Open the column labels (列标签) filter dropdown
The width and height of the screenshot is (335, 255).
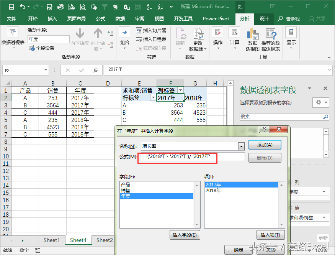click(181, 90)
